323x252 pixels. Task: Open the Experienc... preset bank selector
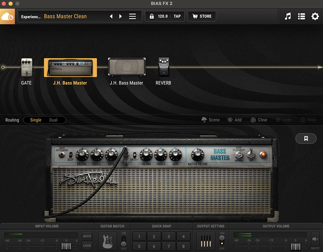31,17
